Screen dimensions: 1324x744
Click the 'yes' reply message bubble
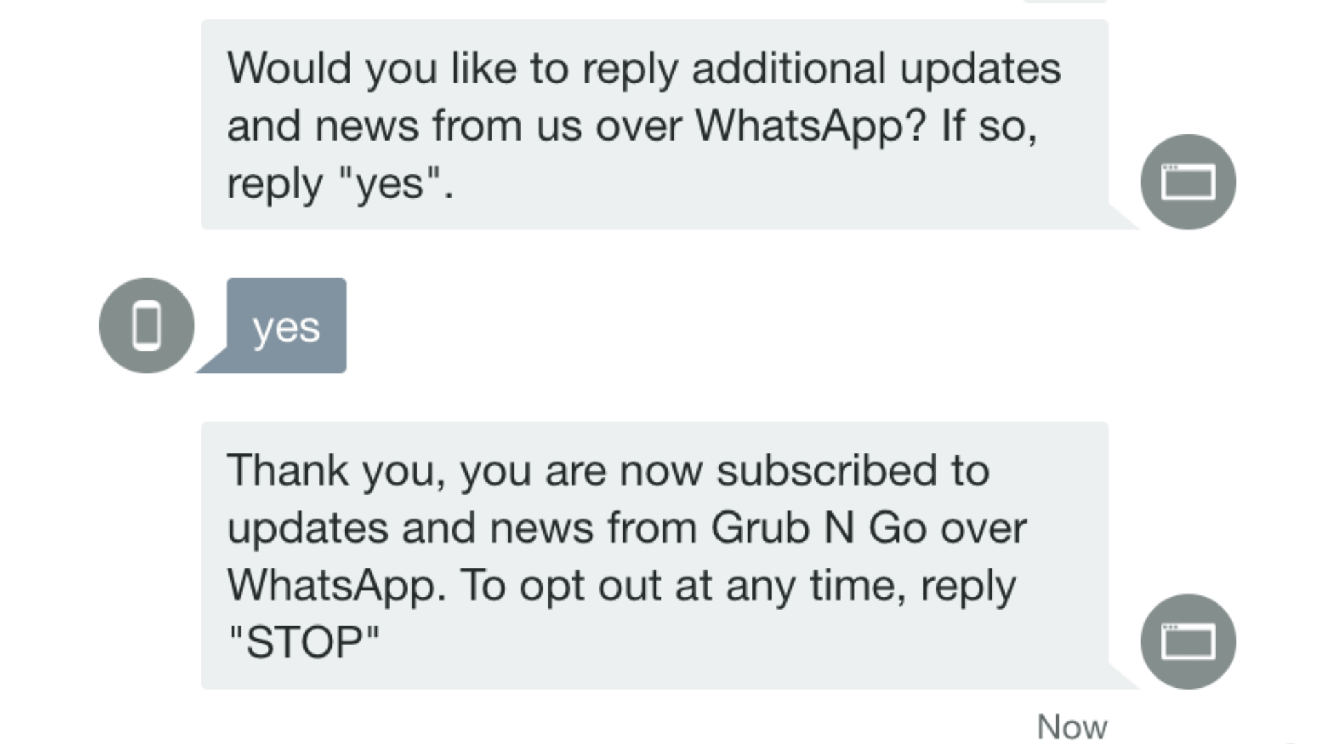pos(285,324)
